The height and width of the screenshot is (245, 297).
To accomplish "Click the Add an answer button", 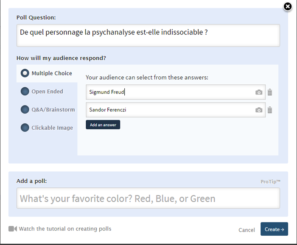I will tap(103, 125).
